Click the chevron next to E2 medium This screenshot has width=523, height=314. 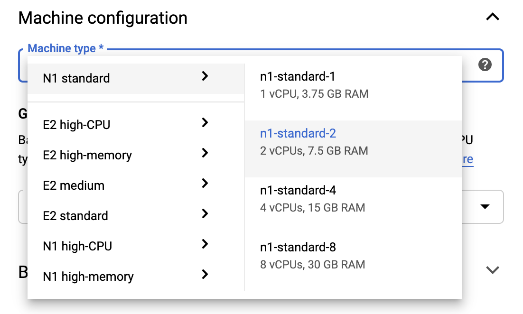click(205, 184)
